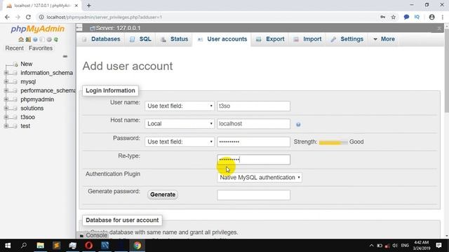Viewport: 449px width, 252px height.
Task: Focus the Re-type password field
Action: (253, 160)
